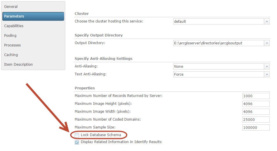Open the General settings tab
The image size is (277, 151).
[11, 6]
